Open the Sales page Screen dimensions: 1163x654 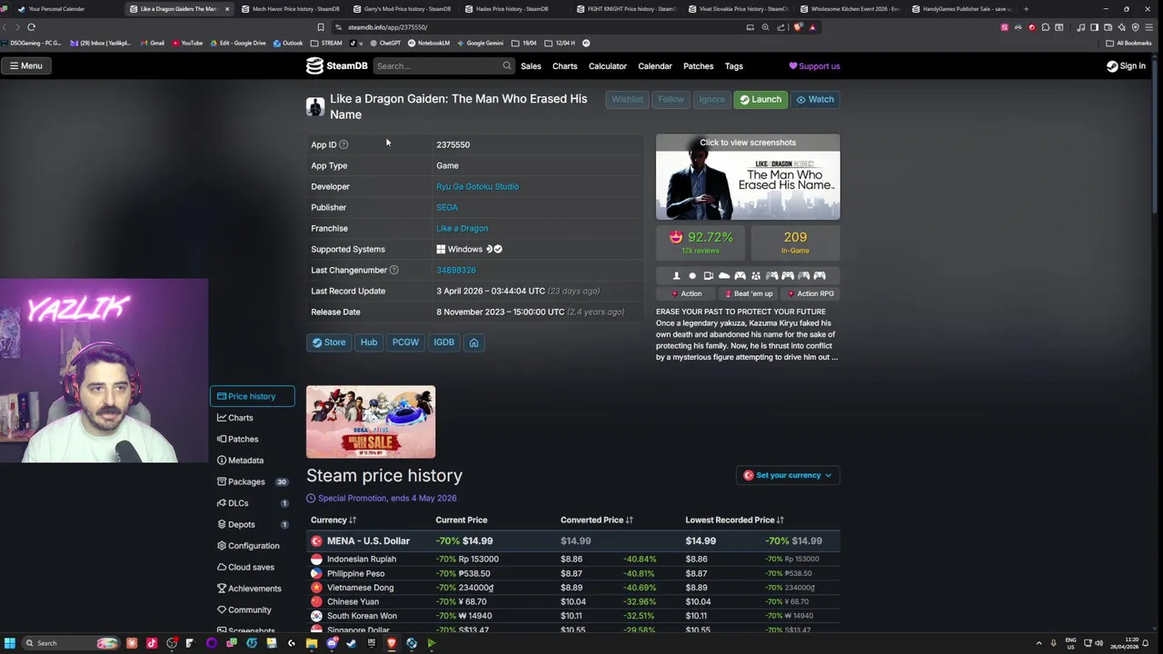tap(531, 66)
